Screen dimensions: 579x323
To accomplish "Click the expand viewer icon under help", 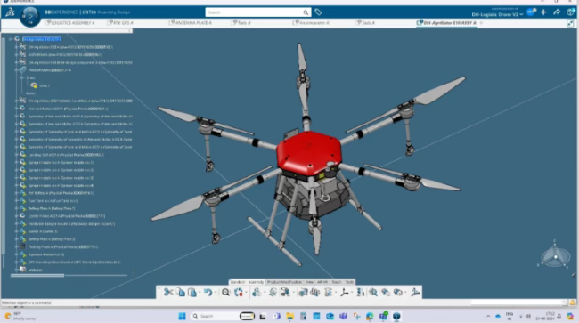I will coord(570,23).
